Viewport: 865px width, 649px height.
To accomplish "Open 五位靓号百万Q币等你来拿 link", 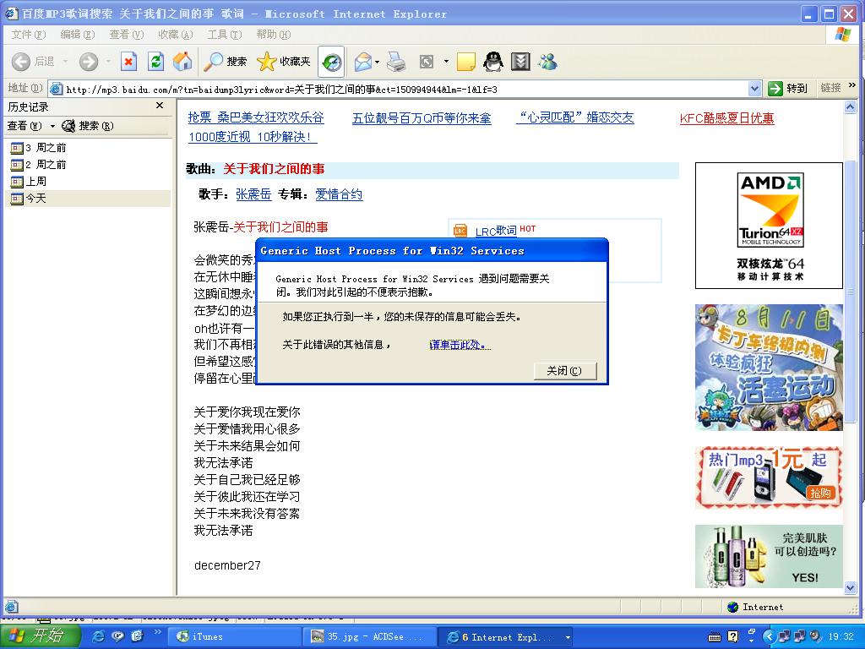I will [422, 118].
